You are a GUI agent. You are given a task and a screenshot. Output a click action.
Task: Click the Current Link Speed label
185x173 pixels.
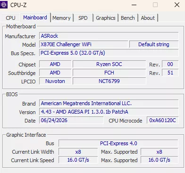coord(33,160)
